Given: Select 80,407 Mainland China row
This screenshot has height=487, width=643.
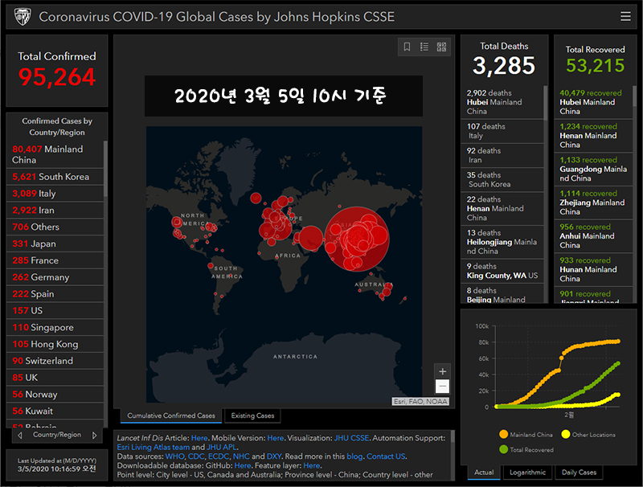Looking at the screenshot, I should 55,154.
